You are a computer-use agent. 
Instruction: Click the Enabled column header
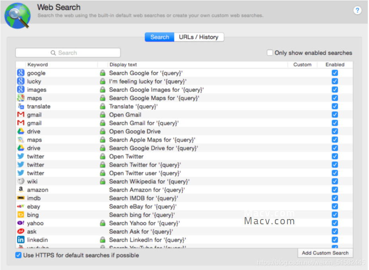tap(335, 64)
